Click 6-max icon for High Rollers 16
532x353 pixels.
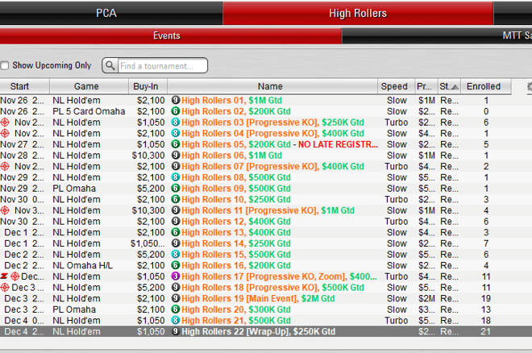click(x=176, y=265)
